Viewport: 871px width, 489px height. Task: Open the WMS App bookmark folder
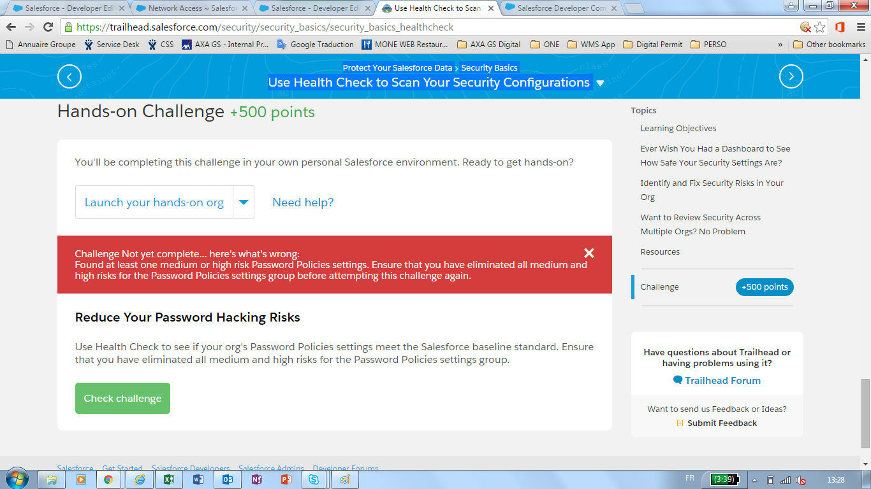click(591, 45)
